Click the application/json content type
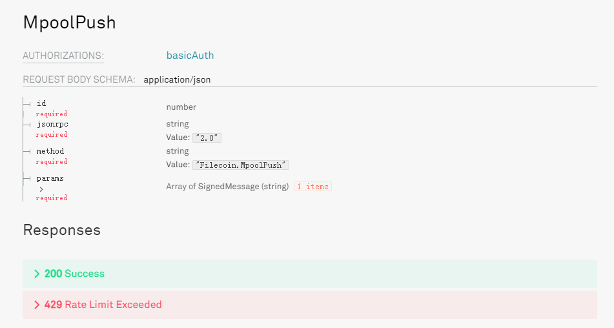The width and height of the screenshot is (614, 328). (177, 80)
